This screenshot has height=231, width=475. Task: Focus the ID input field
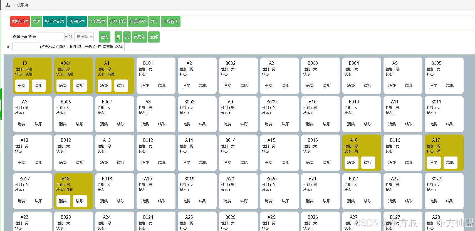click(x=26, y=47)
